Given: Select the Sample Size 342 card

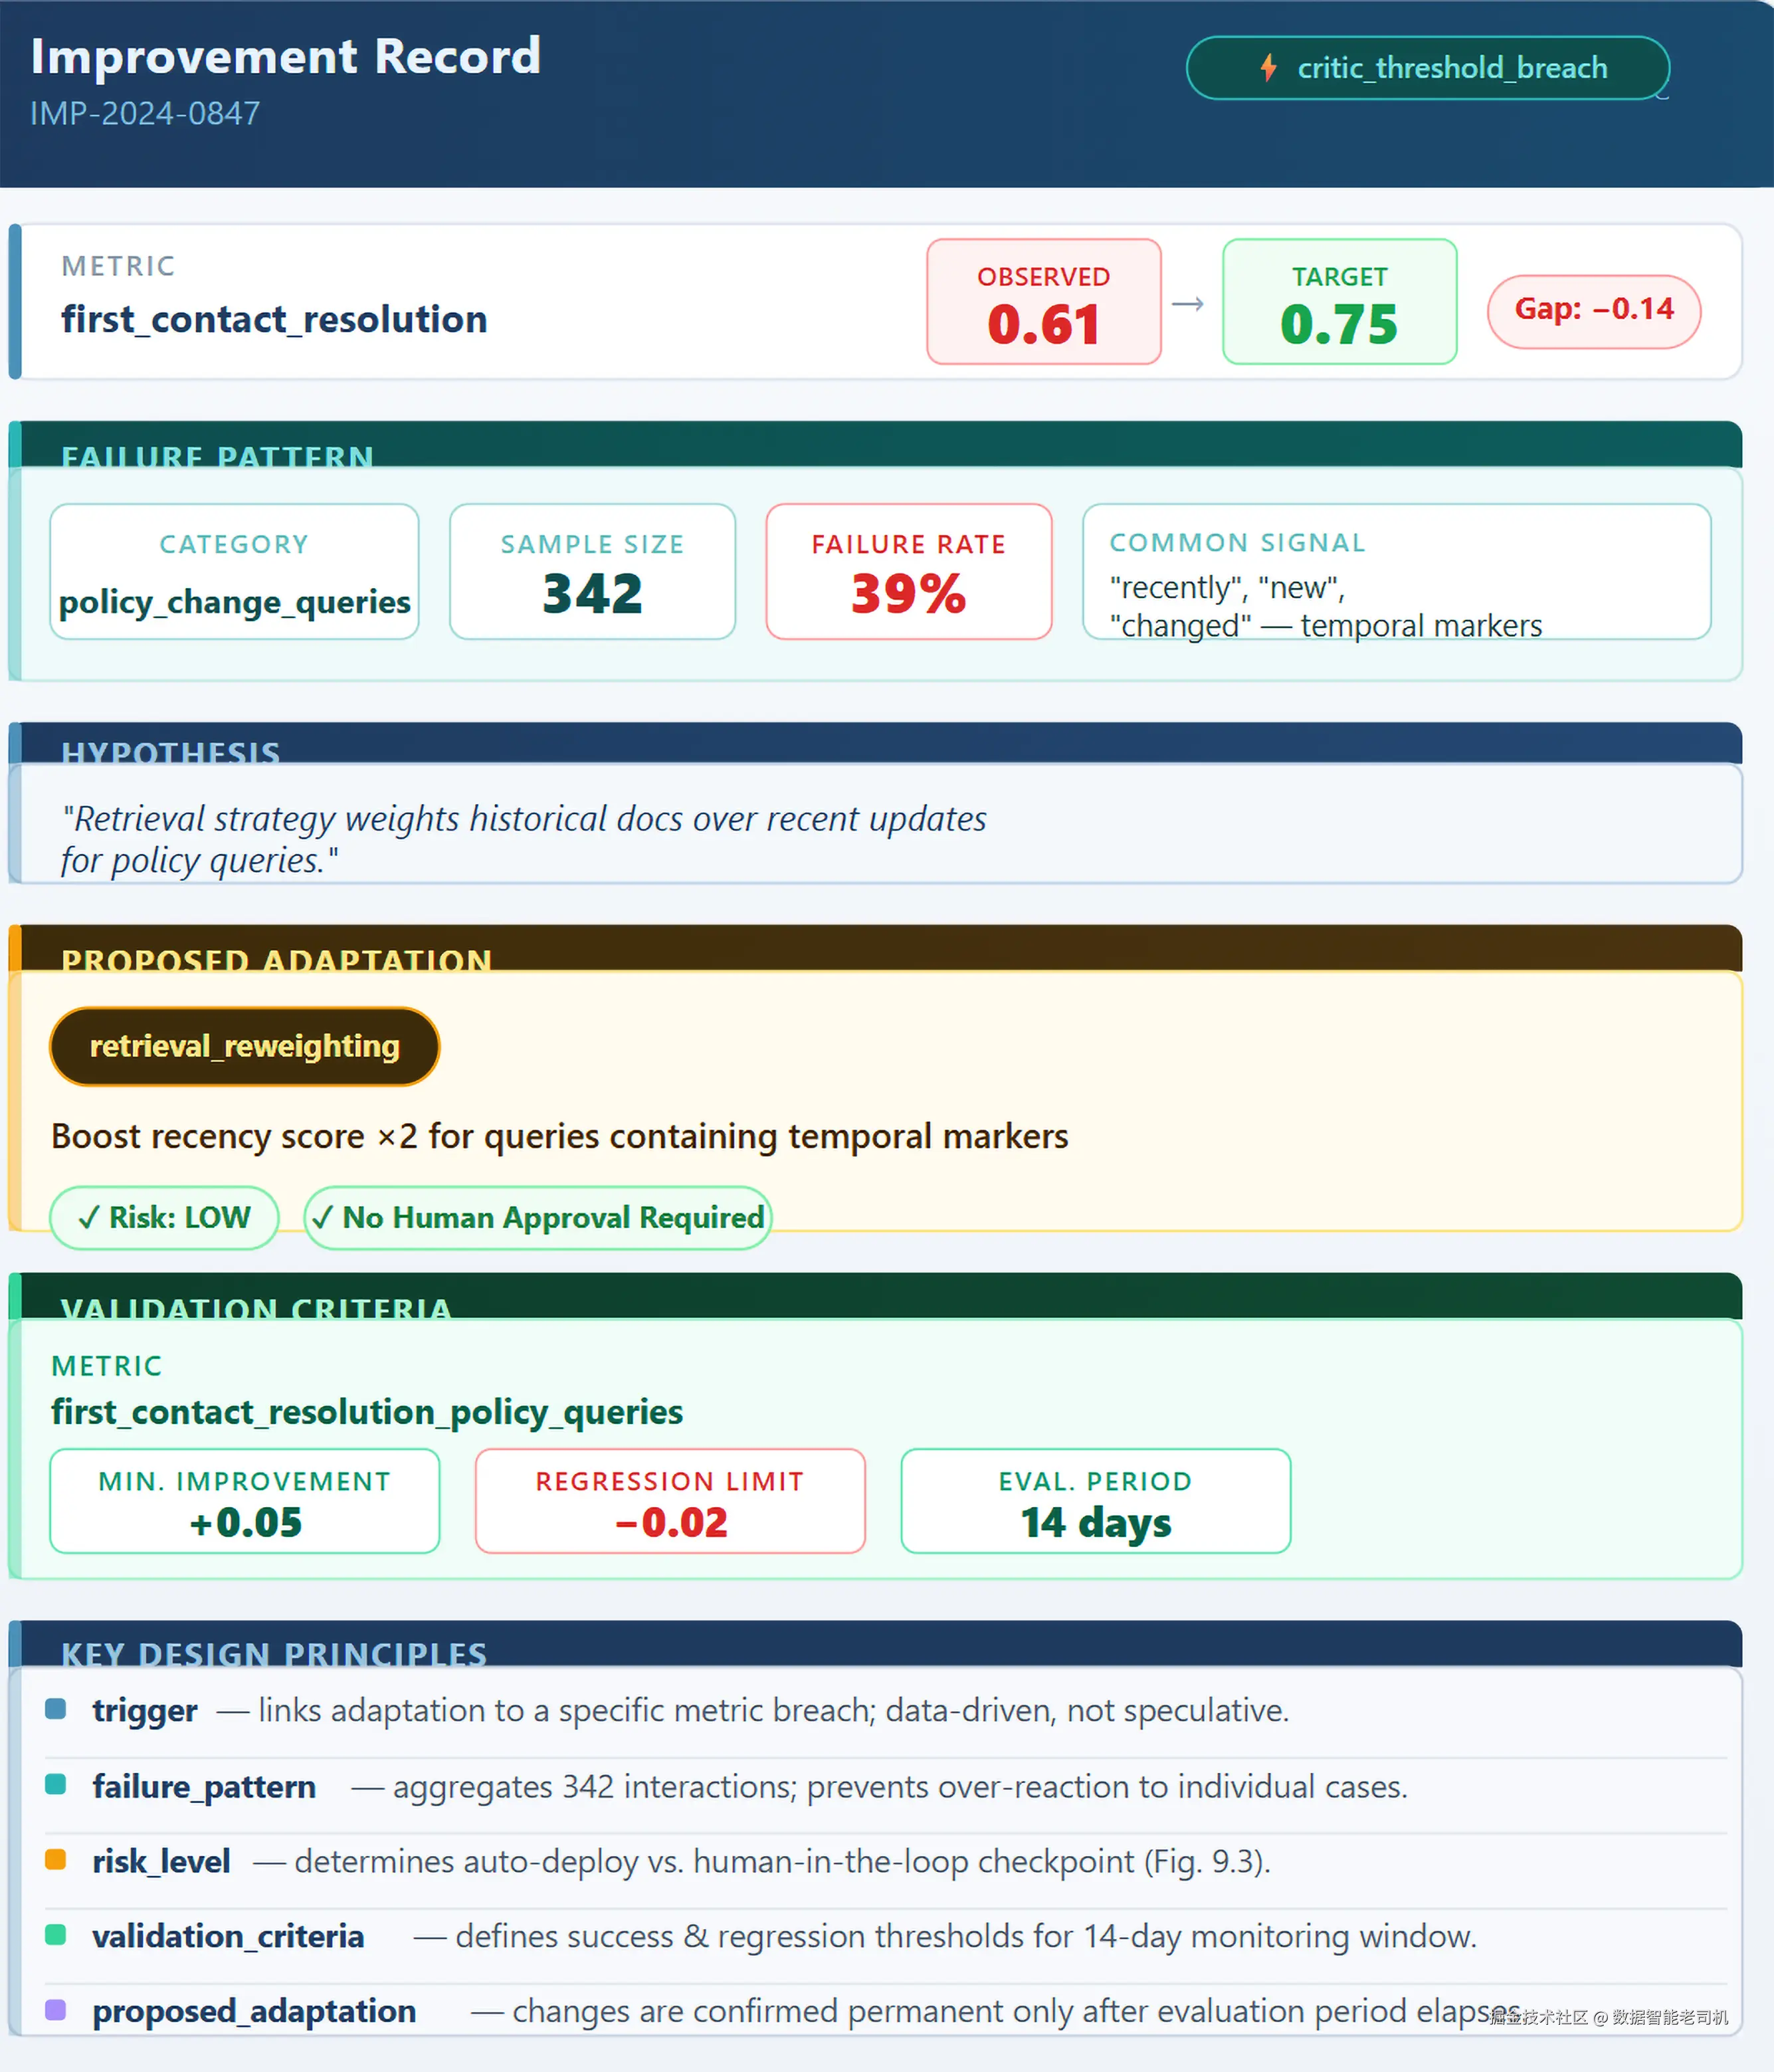Looking at the screenshot, I should (592, 572).
